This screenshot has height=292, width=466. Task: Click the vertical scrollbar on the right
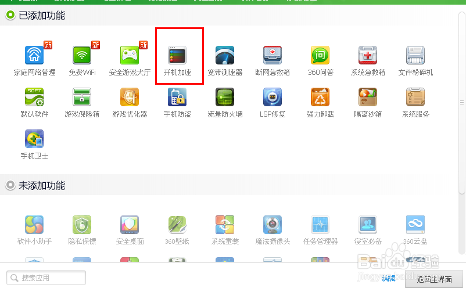462,103
